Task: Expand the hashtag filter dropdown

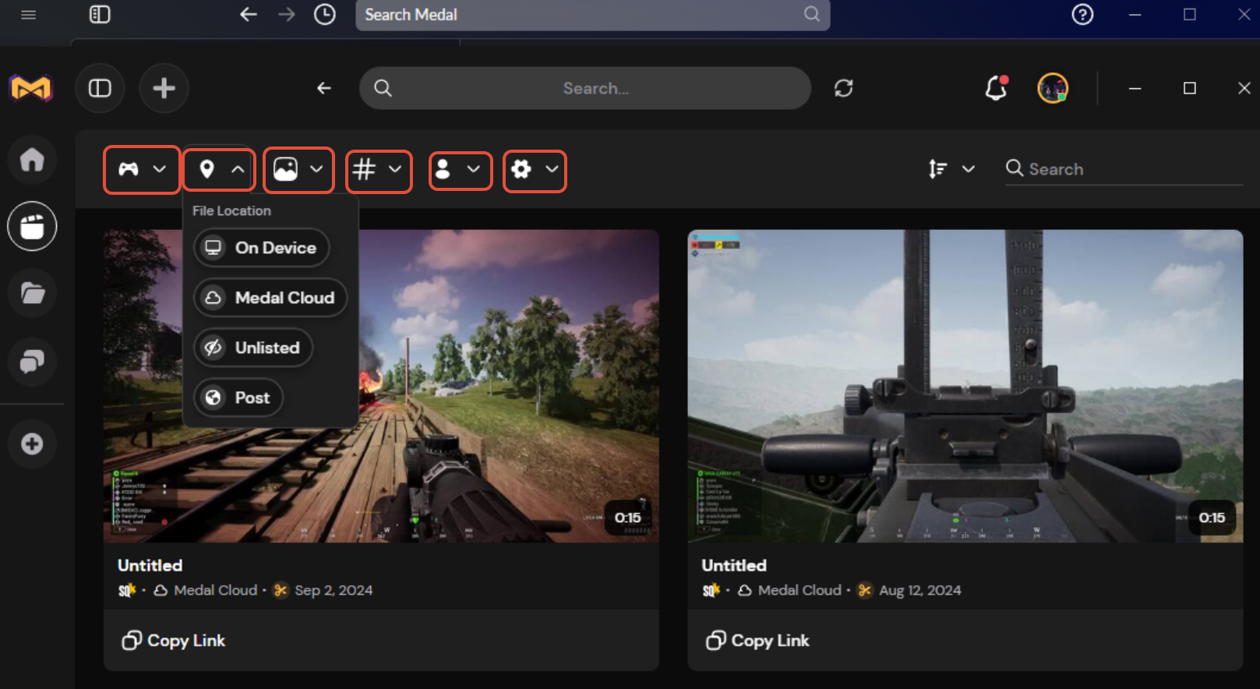Action: [x=379, y=169]
